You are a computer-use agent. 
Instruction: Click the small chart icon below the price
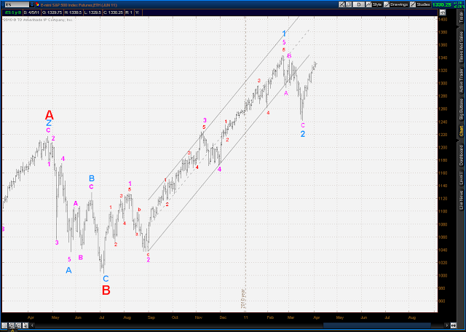pos(443,12)
